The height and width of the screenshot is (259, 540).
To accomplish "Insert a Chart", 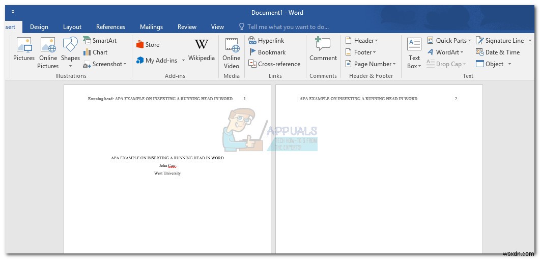I will point(95,52).
